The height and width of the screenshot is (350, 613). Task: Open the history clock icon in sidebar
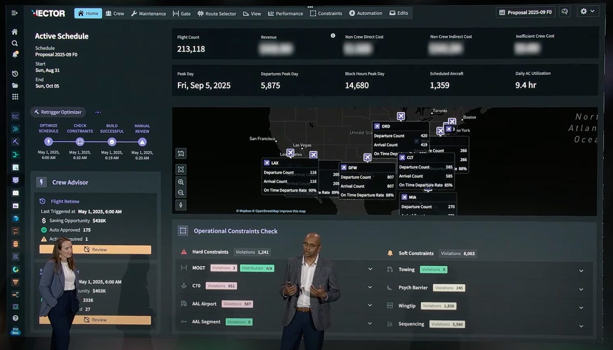pyautogui.click(x=15, y=74)
